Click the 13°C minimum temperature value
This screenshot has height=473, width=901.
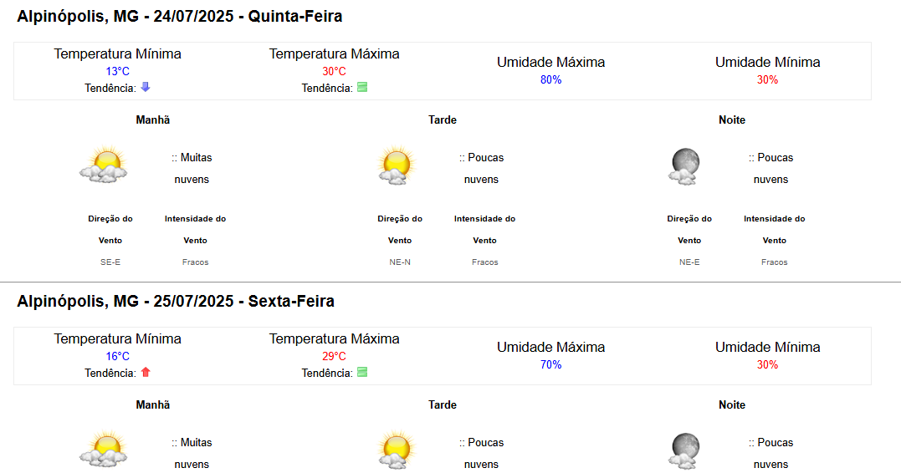(117, 71)
